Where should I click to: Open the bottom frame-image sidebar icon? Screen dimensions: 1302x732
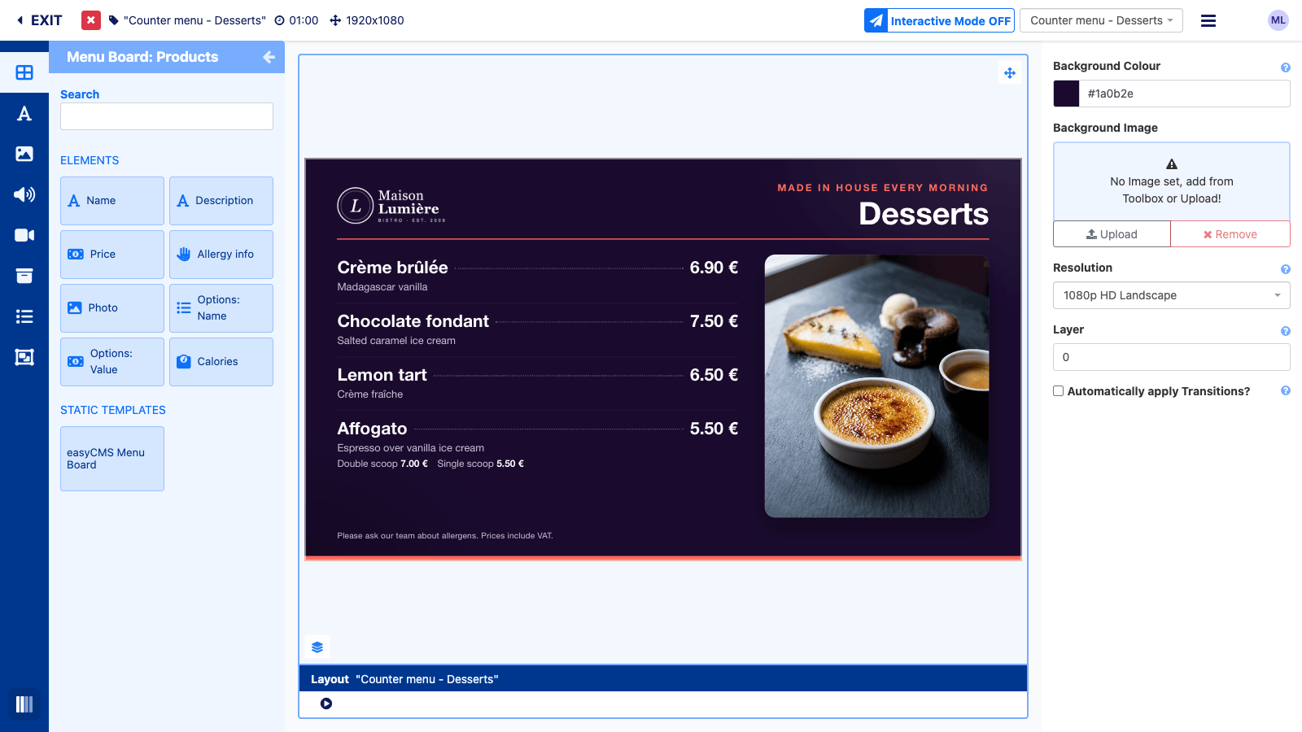tap(24, 357)
